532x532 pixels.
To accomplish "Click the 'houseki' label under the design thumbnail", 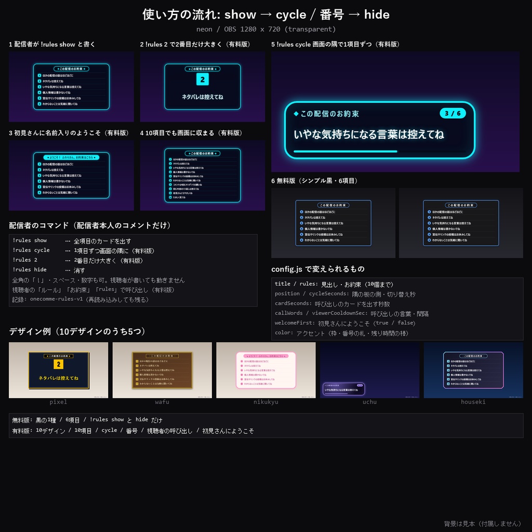I will click(473, 402).
